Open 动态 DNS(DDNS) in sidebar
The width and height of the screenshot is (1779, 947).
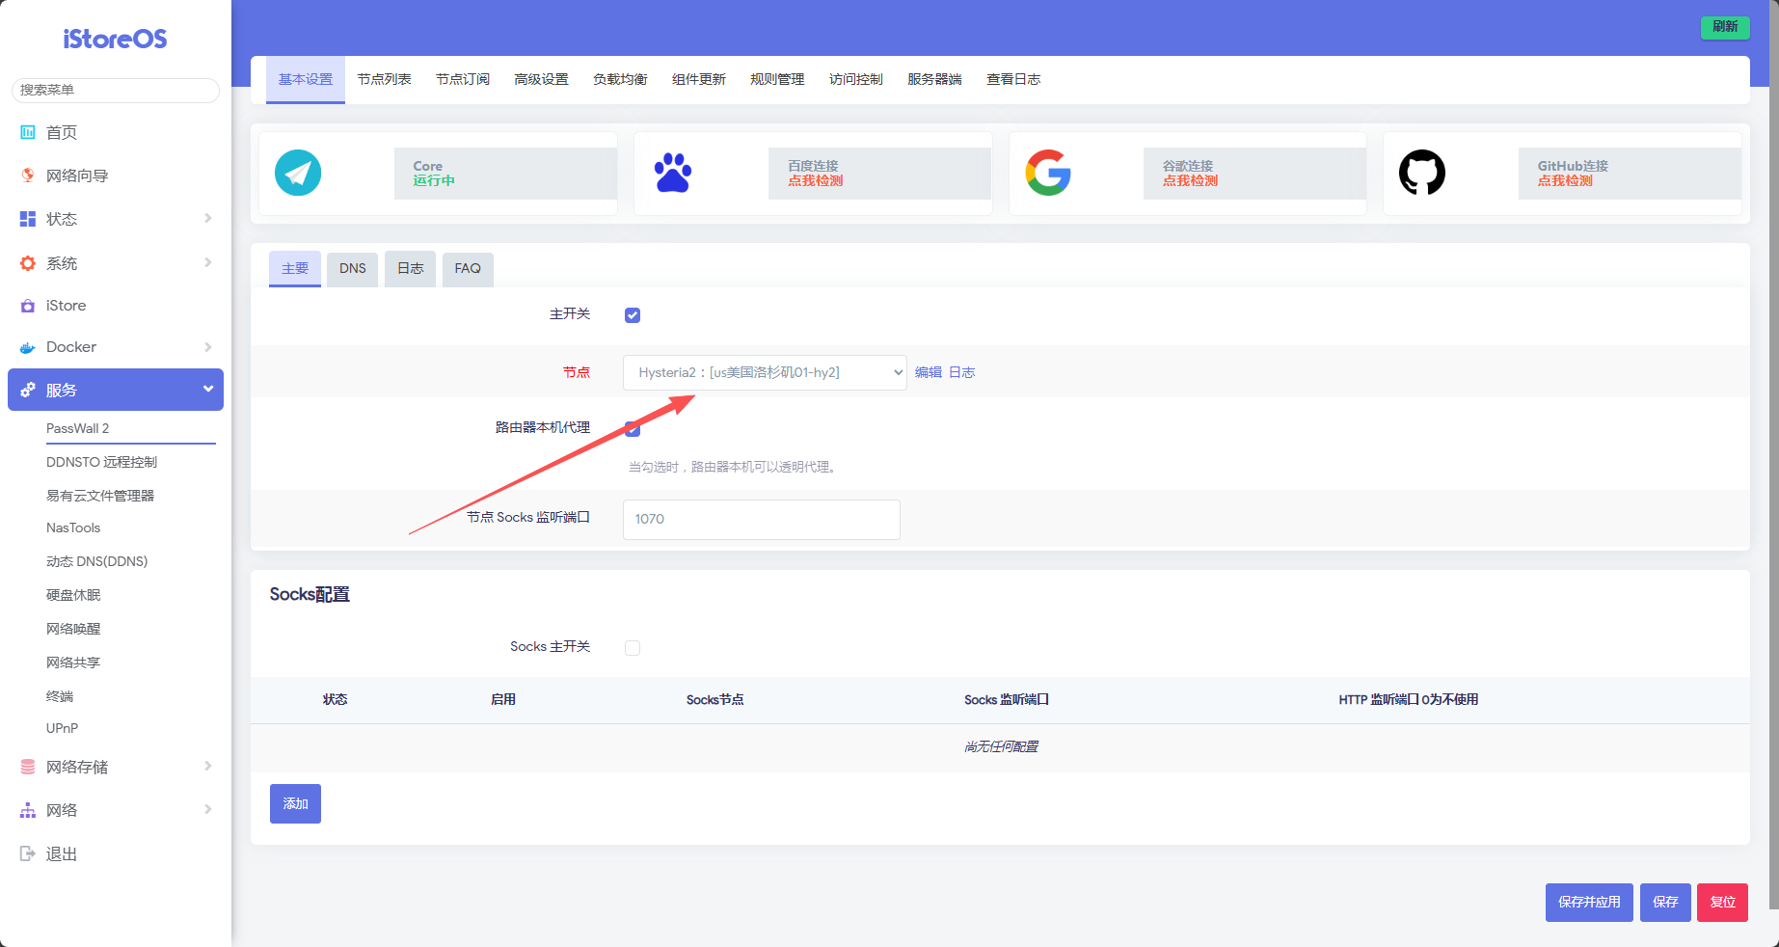(96, 561)
